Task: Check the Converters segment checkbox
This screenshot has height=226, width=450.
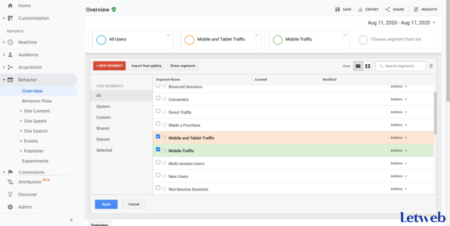Action: click(x=158, y=98)
